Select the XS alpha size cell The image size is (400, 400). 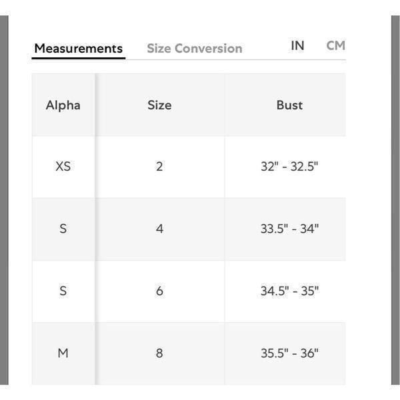63,167
